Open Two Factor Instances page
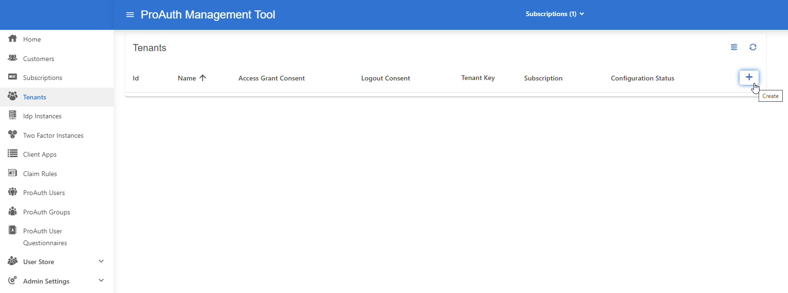The width and height of the screenshot is (788, 293). pyautogui.click(x=53, y=135)
